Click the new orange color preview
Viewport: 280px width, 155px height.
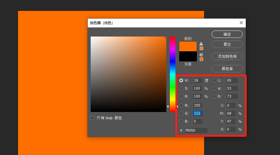click(x=188, y=46)
